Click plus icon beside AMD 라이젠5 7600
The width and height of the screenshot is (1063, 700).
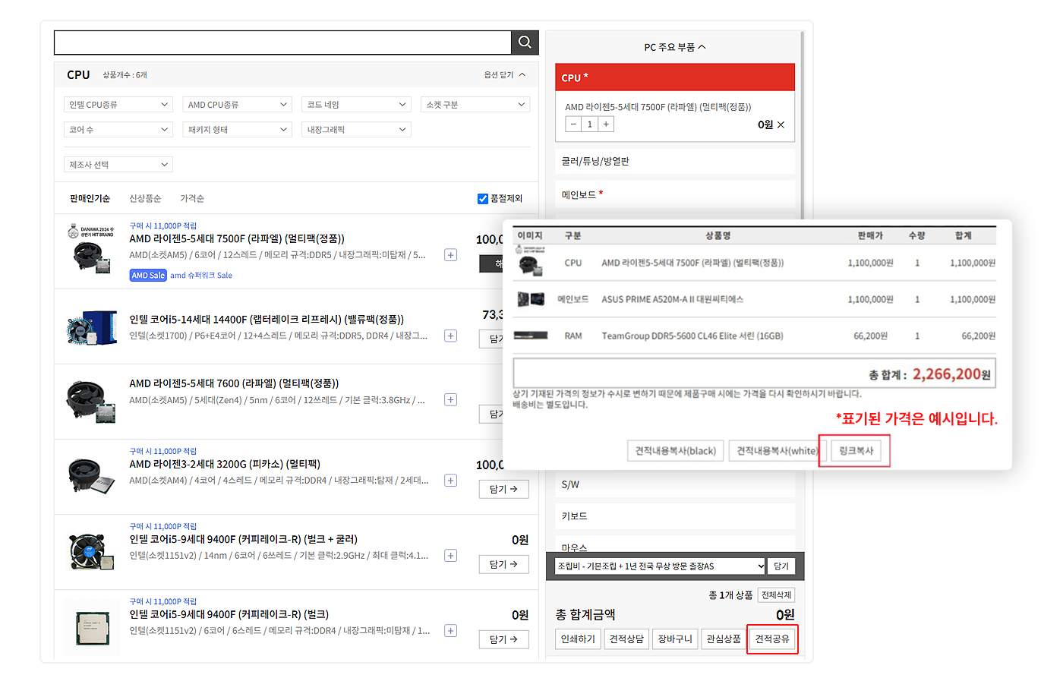(451, 400)
